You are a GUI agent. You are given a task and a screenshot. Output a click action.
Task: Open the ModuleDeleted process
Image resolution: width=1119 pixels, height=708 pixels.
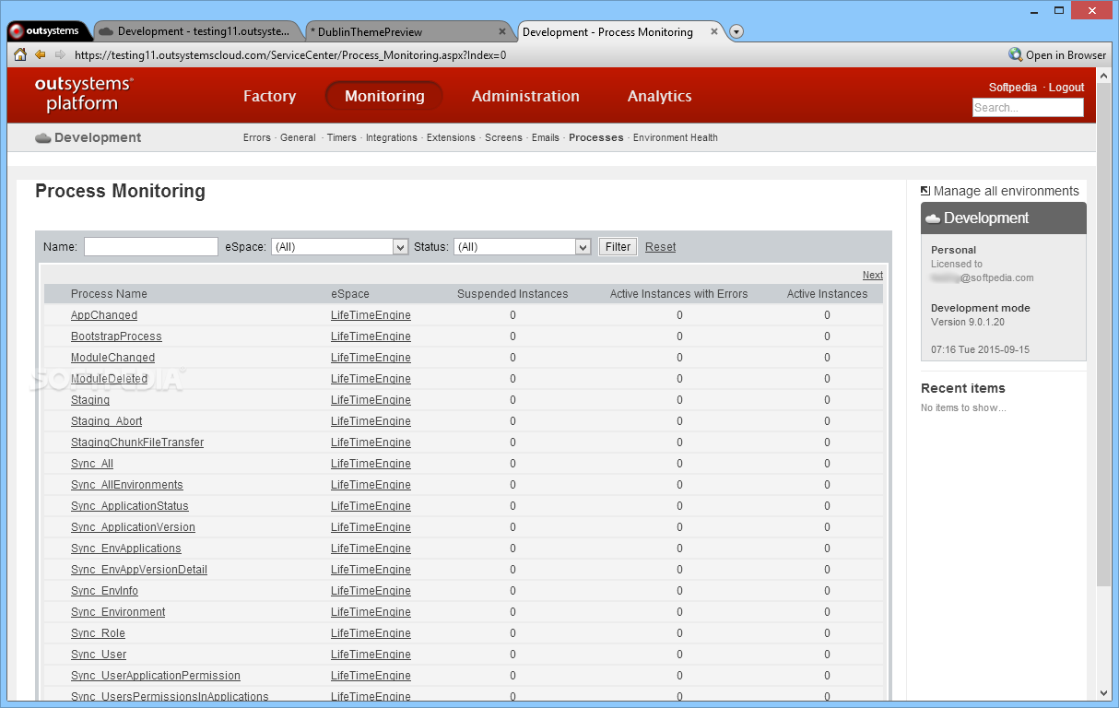(x=109, y=379)
